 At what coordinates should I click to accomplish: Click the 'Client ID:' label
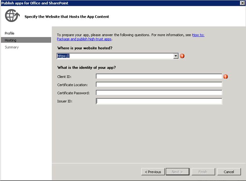[64, 77]
